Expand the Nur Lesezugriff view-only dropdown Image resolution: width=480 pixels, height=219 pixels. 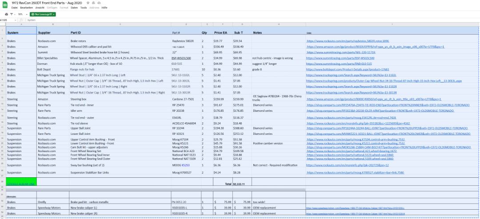pos(43,14)
